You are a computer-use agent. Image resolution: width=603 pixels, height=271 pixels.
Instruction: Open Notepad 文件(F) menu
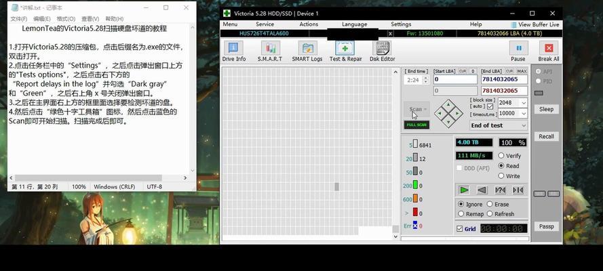click(x=19, y=19)
